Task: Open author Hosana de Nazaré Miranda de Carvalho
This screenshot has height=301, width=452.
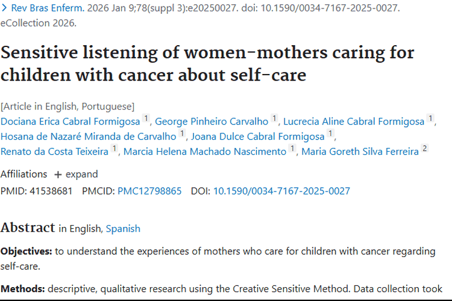Action: tap(89, 137)
